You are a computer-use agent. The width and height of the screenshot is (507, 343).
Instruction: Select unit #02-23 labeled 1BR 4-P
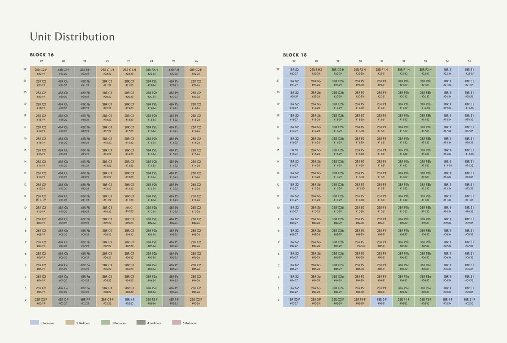pyautogui.click(x=129, y=301)
